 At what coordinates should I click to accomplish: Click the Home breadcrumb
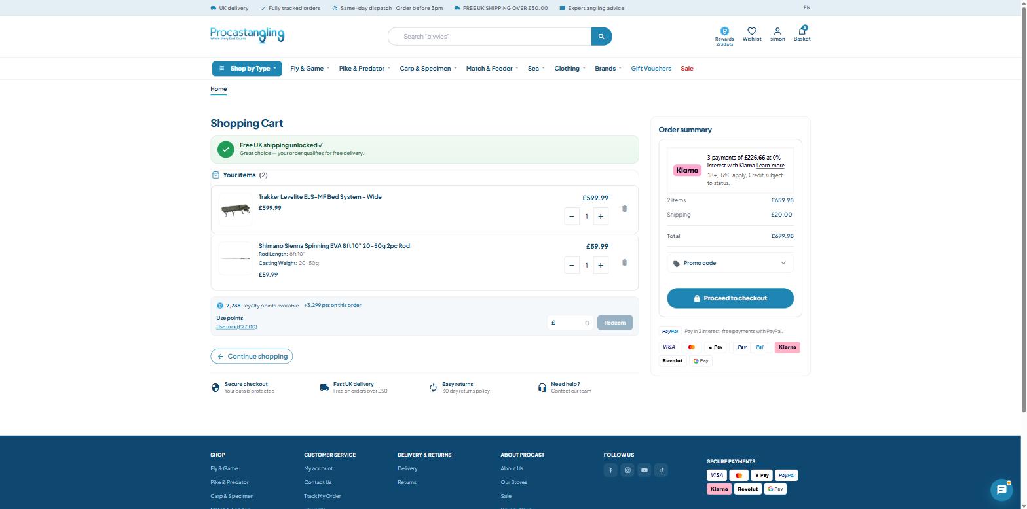(219, 89)
